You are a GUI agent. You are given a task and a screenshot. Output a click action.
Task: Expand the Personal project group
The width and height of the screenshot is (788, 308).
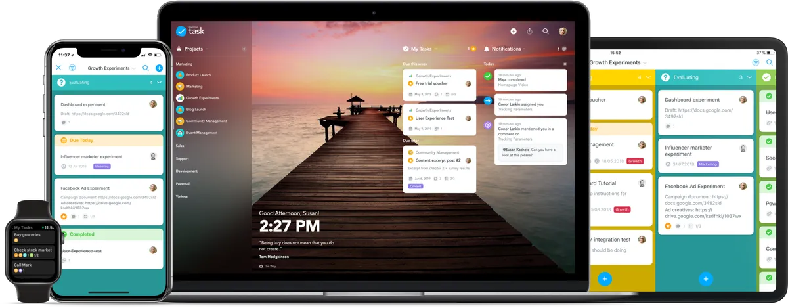point(183,183)
